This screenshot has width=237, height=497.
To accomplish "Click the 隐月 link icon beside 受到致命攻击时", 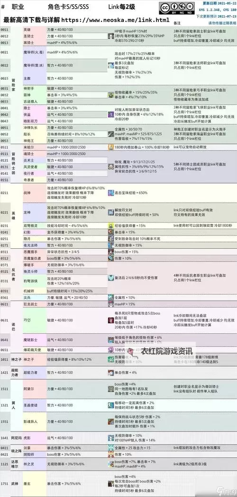I will click(111, 239).
